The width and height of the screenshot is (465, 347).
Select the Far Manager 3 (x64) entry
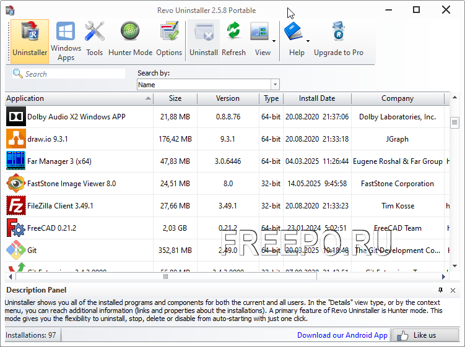click(59, 161)
